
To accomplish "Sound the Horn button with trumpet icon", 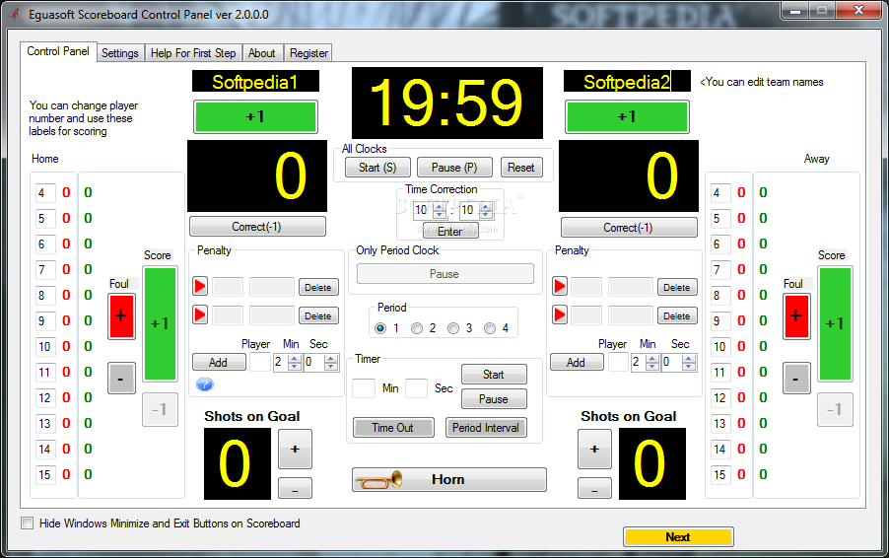I will tap(449, 480).
